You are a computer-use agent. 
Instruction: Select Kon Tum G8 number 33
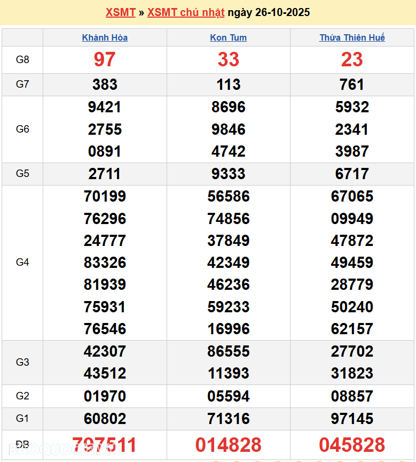coord(229,59)
